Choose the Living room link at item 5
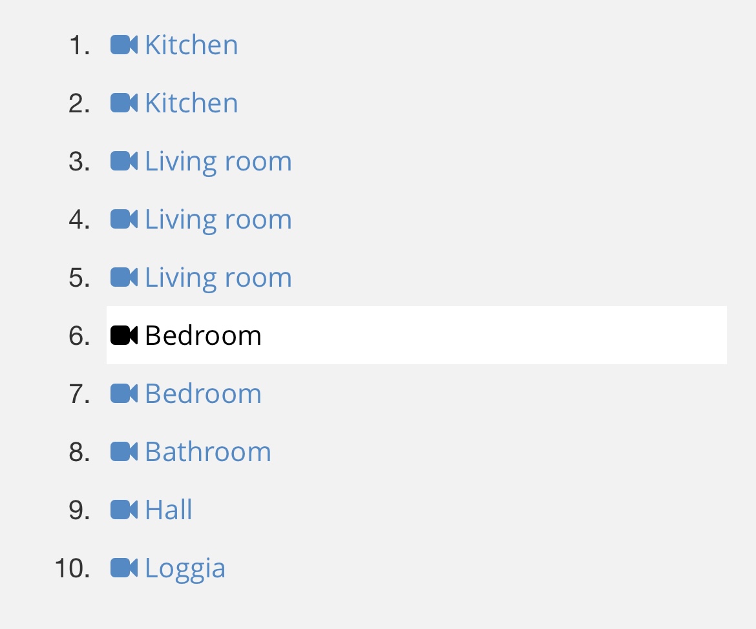The height and width of the screenshot is (629, 756). pos(218,278)
